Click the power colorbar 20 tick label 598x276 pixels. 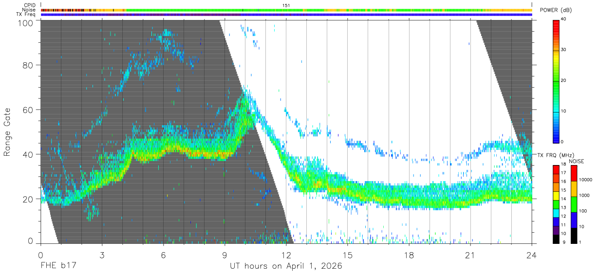tap(564, 80)
